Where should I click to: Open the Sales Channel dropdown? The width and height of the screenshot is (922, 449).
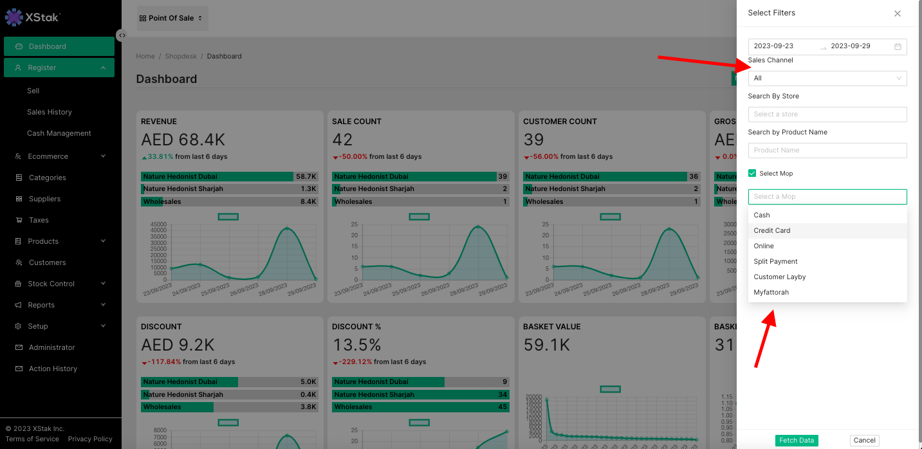tap(827, 78)
